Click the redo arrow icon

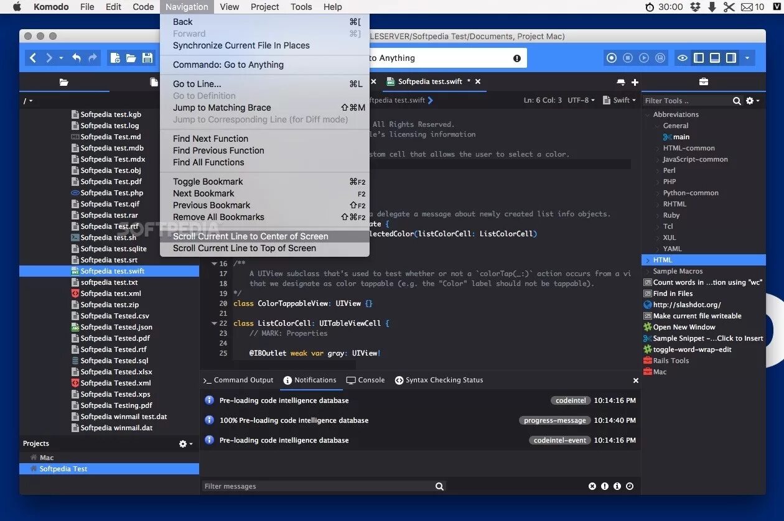point(93,58)
